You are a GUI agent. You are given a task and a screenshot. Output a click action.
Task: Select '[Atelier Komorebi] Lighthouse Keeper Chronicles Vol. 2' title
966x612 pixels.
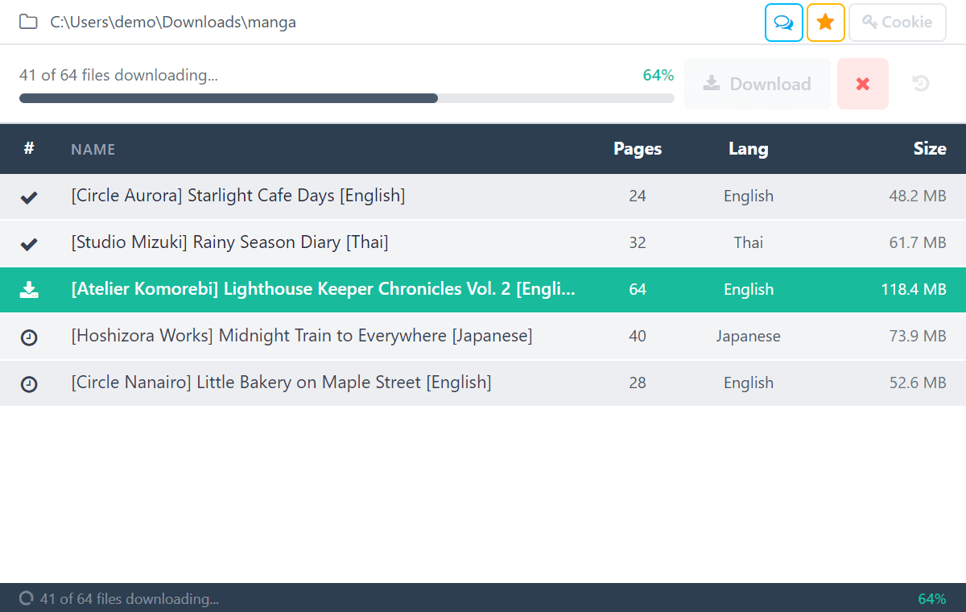pos(324,289)
